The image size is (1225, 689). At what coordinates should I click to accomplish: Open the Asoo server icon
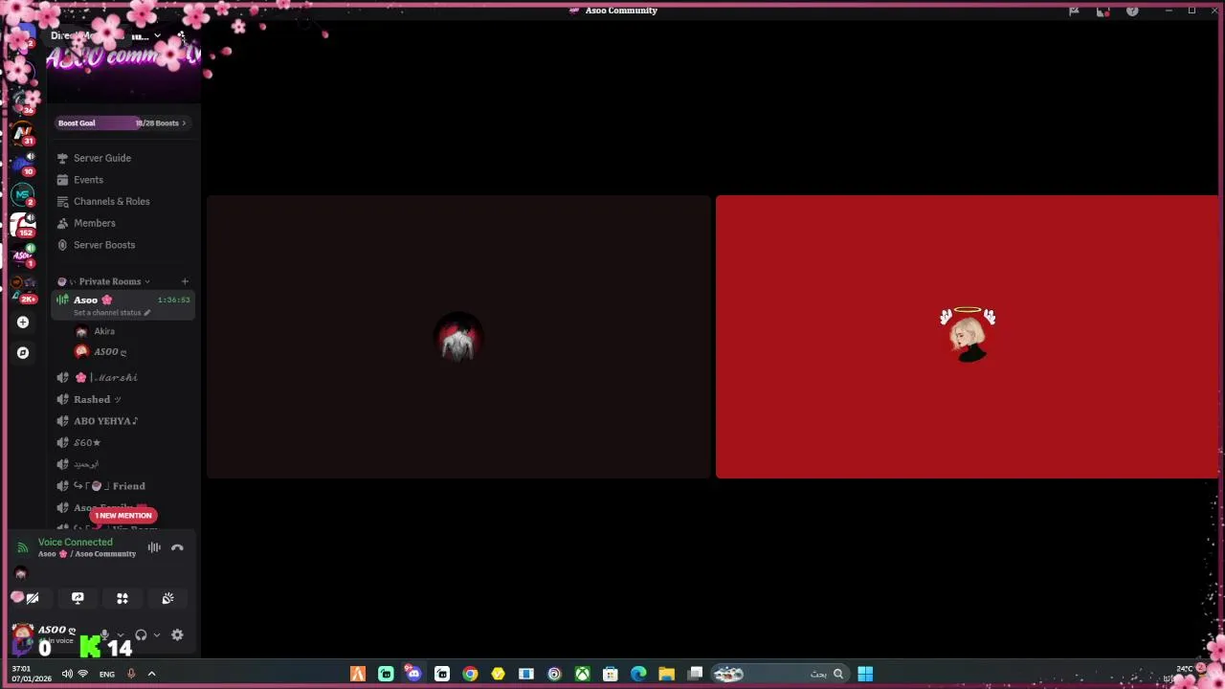[x=23, y=256]
